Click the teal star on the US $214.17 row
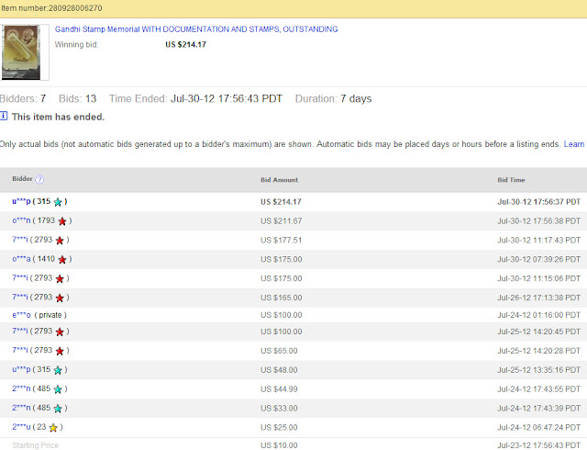This screenshot has height=450, width=587. tap(58, 202)
